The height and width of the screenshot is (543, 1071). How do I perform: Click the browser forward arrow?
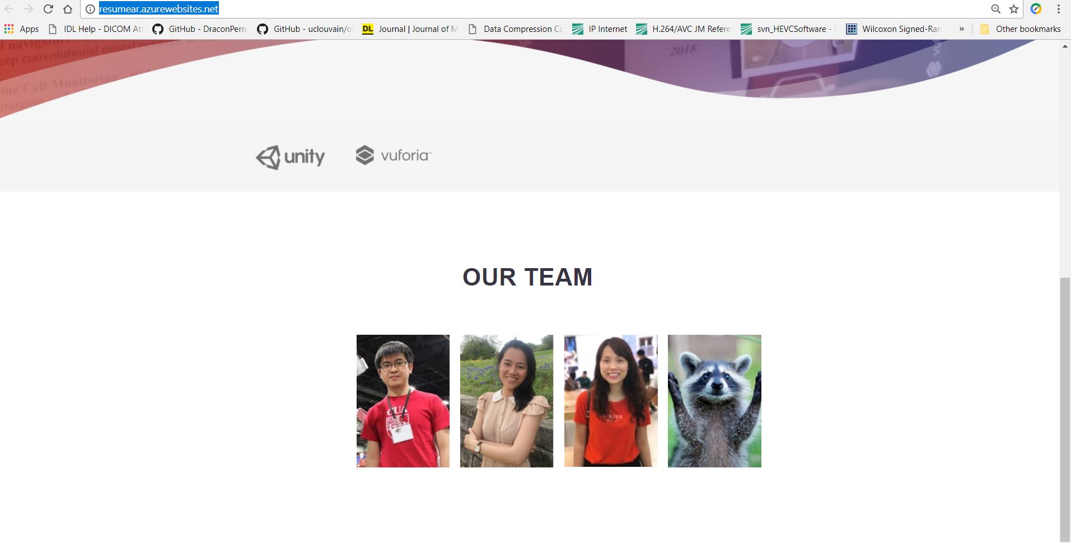point(29,9)
